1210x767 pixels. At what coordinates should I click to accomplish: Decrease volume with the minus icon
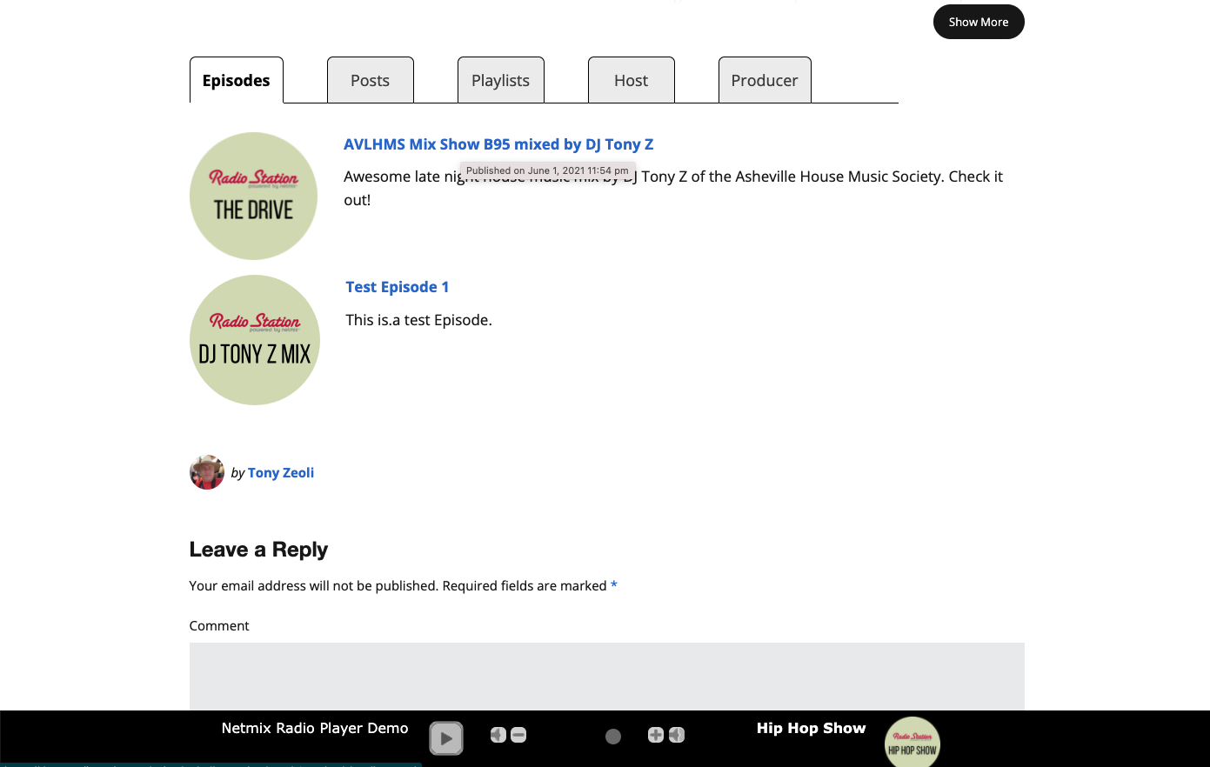click(518, 735)
